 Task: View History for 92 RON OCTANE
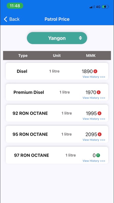[x=94, y=119]
